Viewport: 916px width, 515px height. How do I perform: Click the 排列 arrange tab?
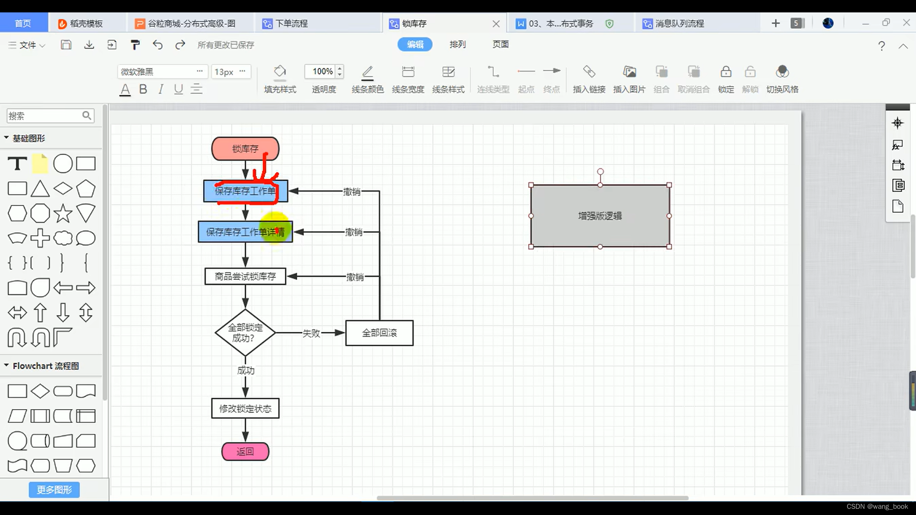point(458,44)
